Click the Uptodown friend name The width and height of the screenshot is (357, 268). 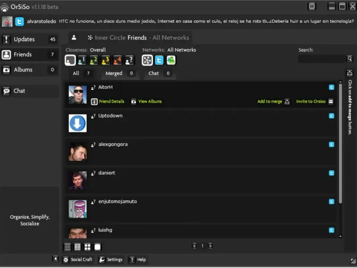[110, 116]
